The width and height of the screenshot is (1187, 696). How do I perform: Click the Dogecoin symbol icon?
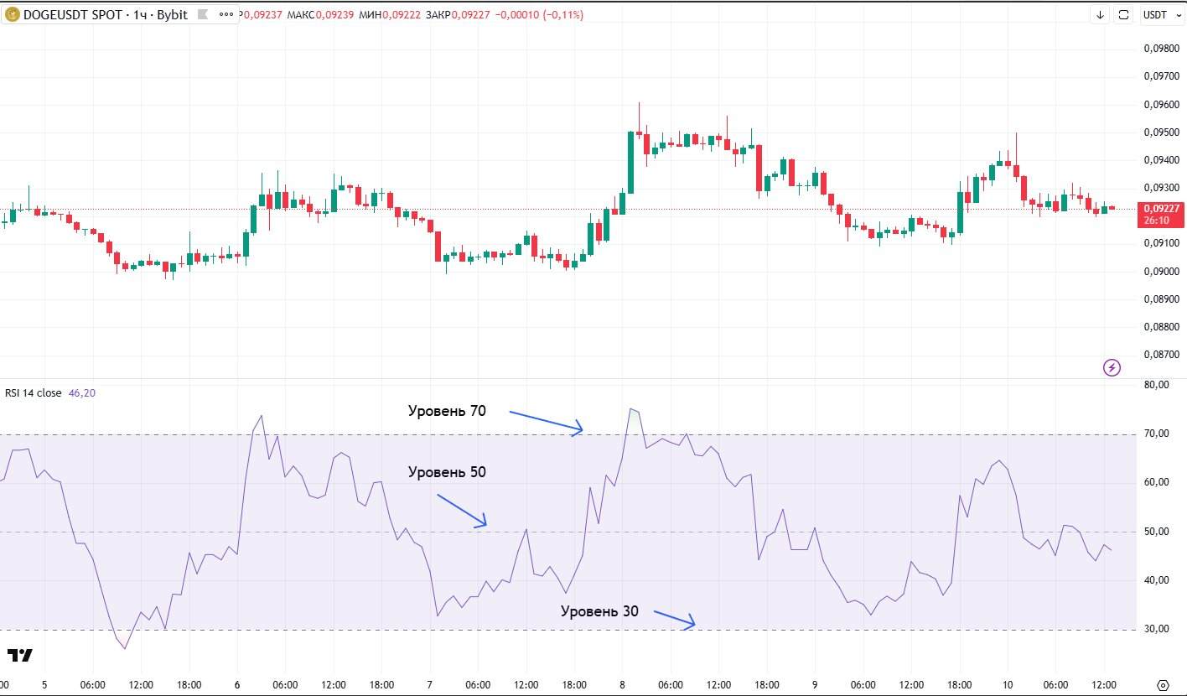[12, 15]
